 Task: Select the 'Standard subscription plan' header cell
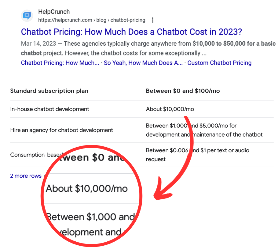click(49, 91)
